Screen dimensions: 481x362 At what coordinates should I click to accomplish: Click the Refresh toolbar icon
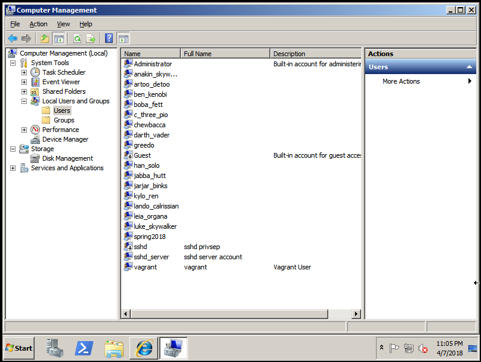pyautogui.click(x=78, y=39)
